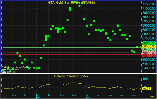Screen dimensions: 157x99
Task: Click the yellow 66550.00 current price label
Action: (149, 46)
